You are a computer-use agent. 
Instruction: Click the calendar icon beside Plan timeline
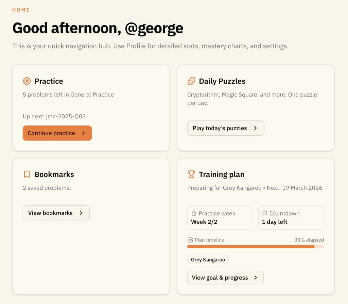pyautogui.click(x=190, y=240)
